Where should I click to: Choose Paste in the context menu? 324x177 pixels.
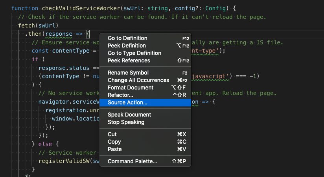tap(114, 149)
